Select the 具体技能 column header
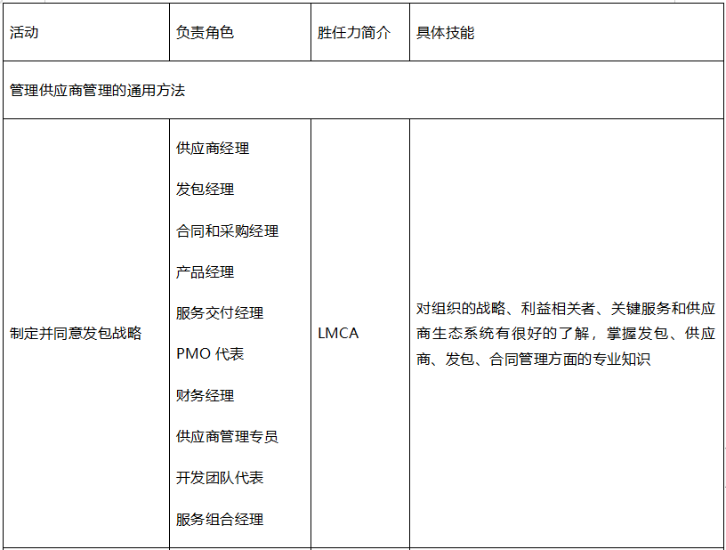Viewport: 726px width, 550px height. [445, 33]
